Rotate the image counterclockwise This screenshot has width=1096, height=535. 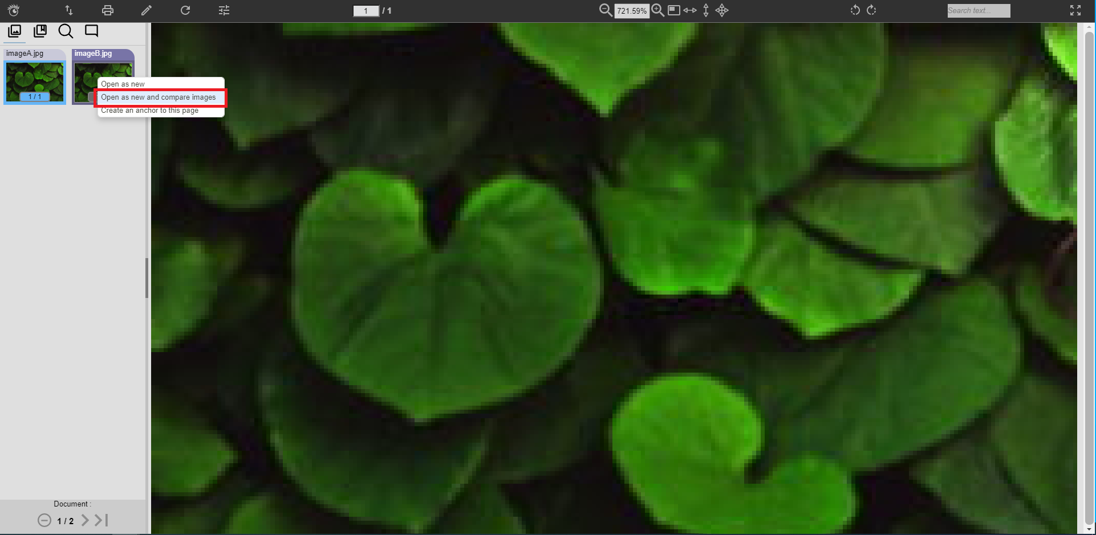click(x=855, y=10)
